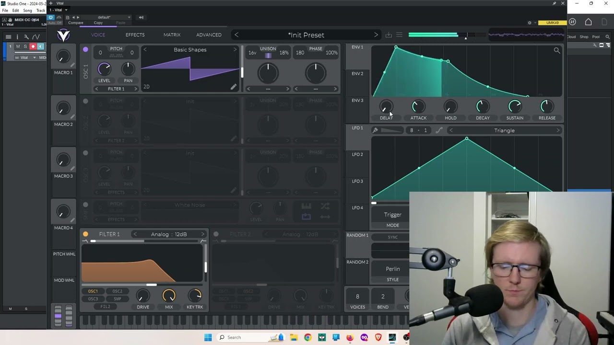
Task: Click the ATTACK knob of envelope 1
Action: [x=418, y=107]
